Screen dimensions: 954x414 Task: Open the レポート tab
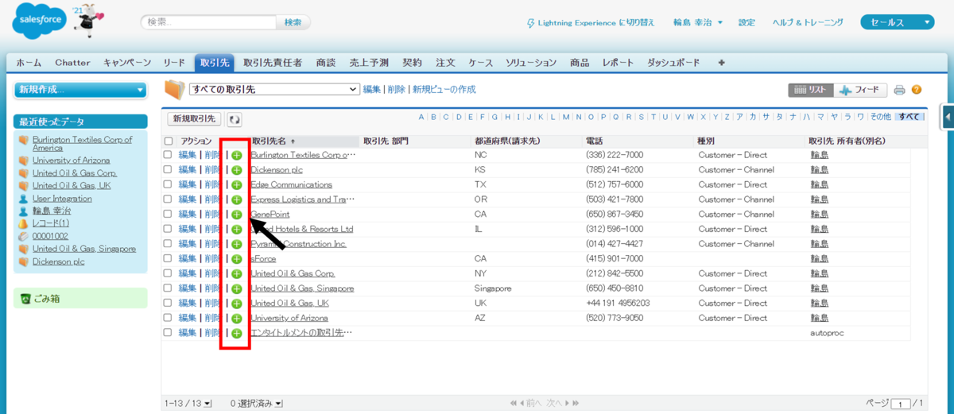[619, 63]
